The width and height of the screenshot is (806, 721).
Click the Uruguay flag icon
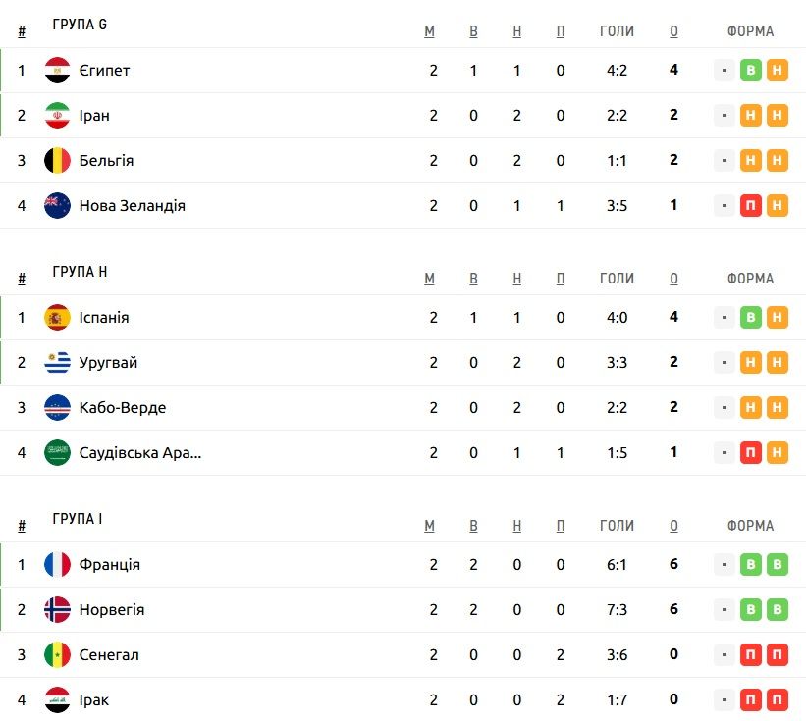pos(57,363)
